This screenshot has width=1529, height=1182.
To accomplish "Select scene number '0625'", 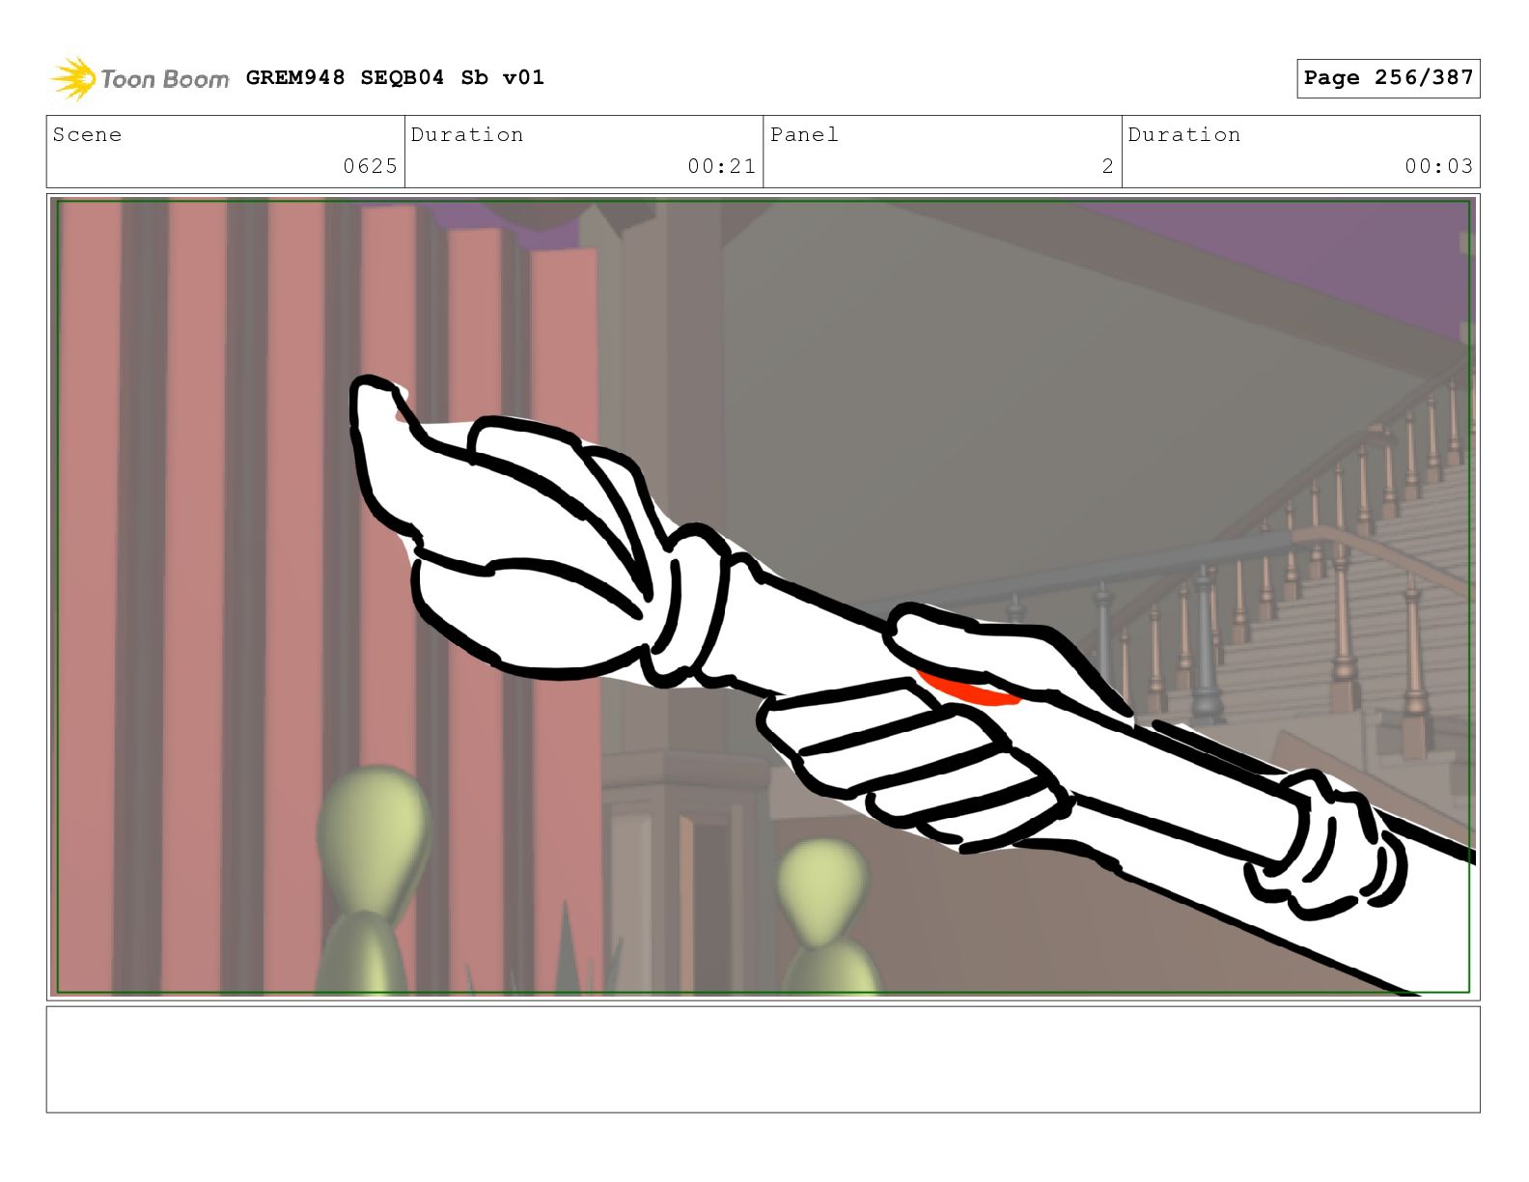I will pos(371,166).
